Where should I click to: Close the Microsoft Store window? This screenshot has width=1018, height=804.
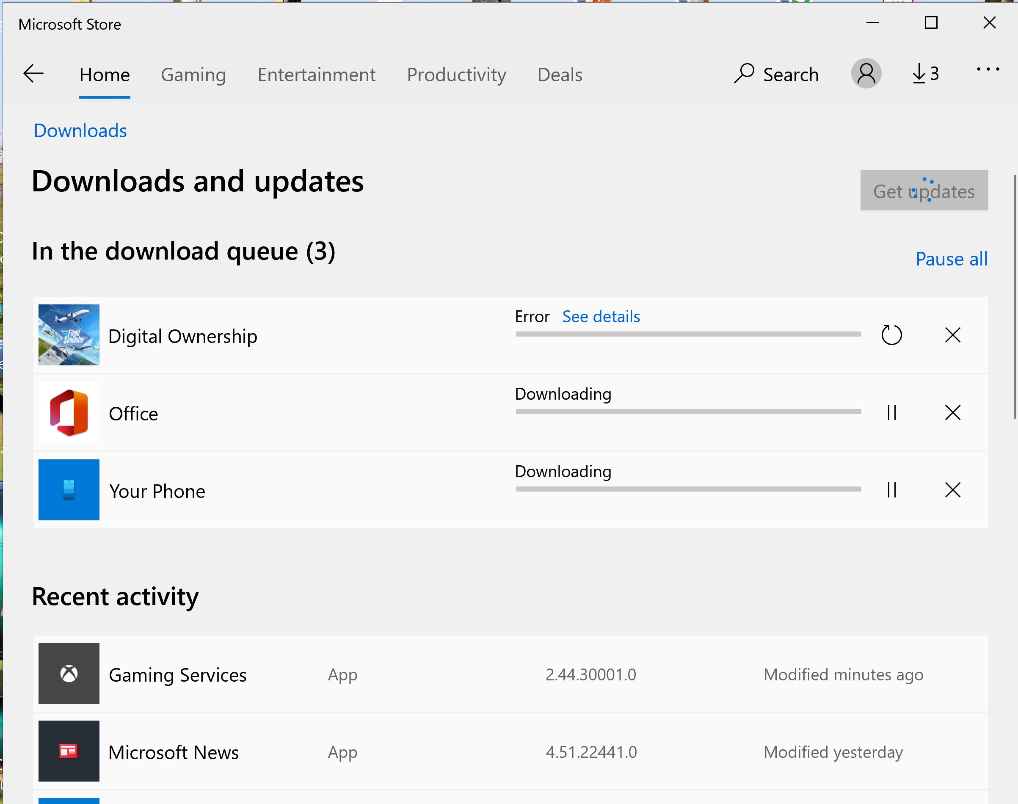pos(989,22)
